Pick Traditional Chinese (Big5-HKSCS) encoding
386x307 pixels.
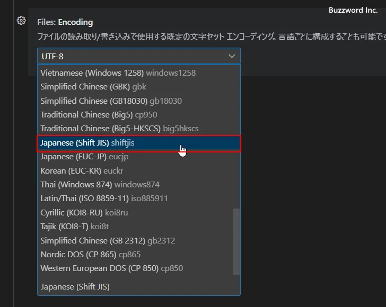click(x=119, y=129)
